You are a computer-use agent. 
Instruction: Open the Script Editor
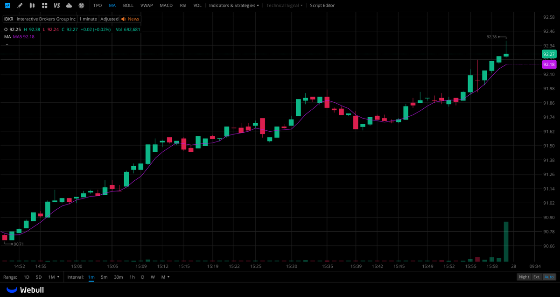coord(322,6)
